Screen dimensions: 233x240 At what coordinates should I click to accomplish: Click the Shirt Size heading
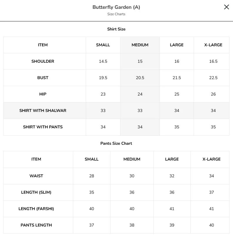pos(116,29)
